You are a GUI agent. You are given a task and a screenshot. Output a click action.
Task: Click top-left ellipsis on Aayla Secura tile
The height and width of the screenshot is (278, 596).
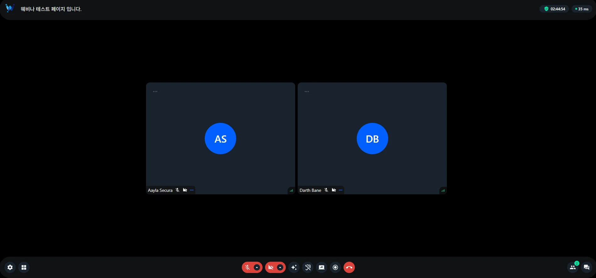(x=155, y=92)
